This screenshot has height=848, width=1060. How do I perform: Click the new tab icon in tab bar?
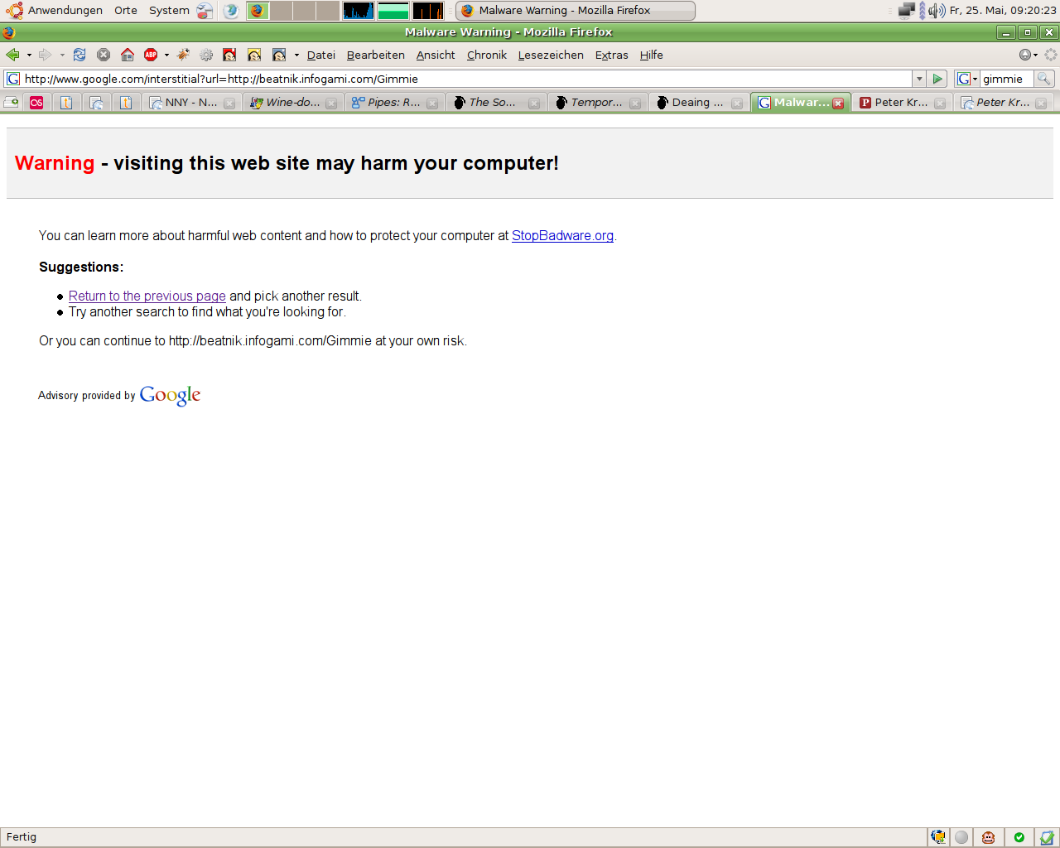tap(12, 102)
